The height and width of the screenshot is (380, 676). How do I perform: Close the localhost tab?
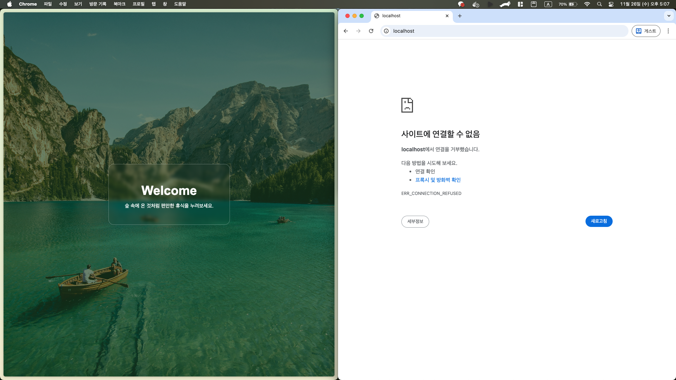point(447,16)
